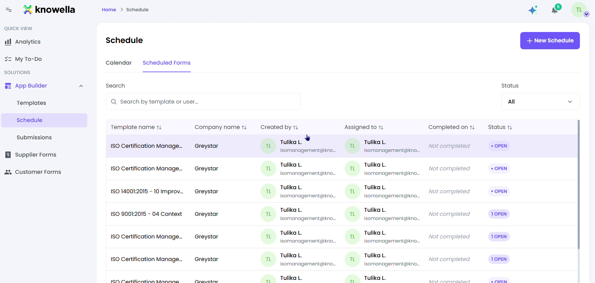Click the table vertical scrollbar
The width and height of the screenshot is (595, 283).
point(578,184)
